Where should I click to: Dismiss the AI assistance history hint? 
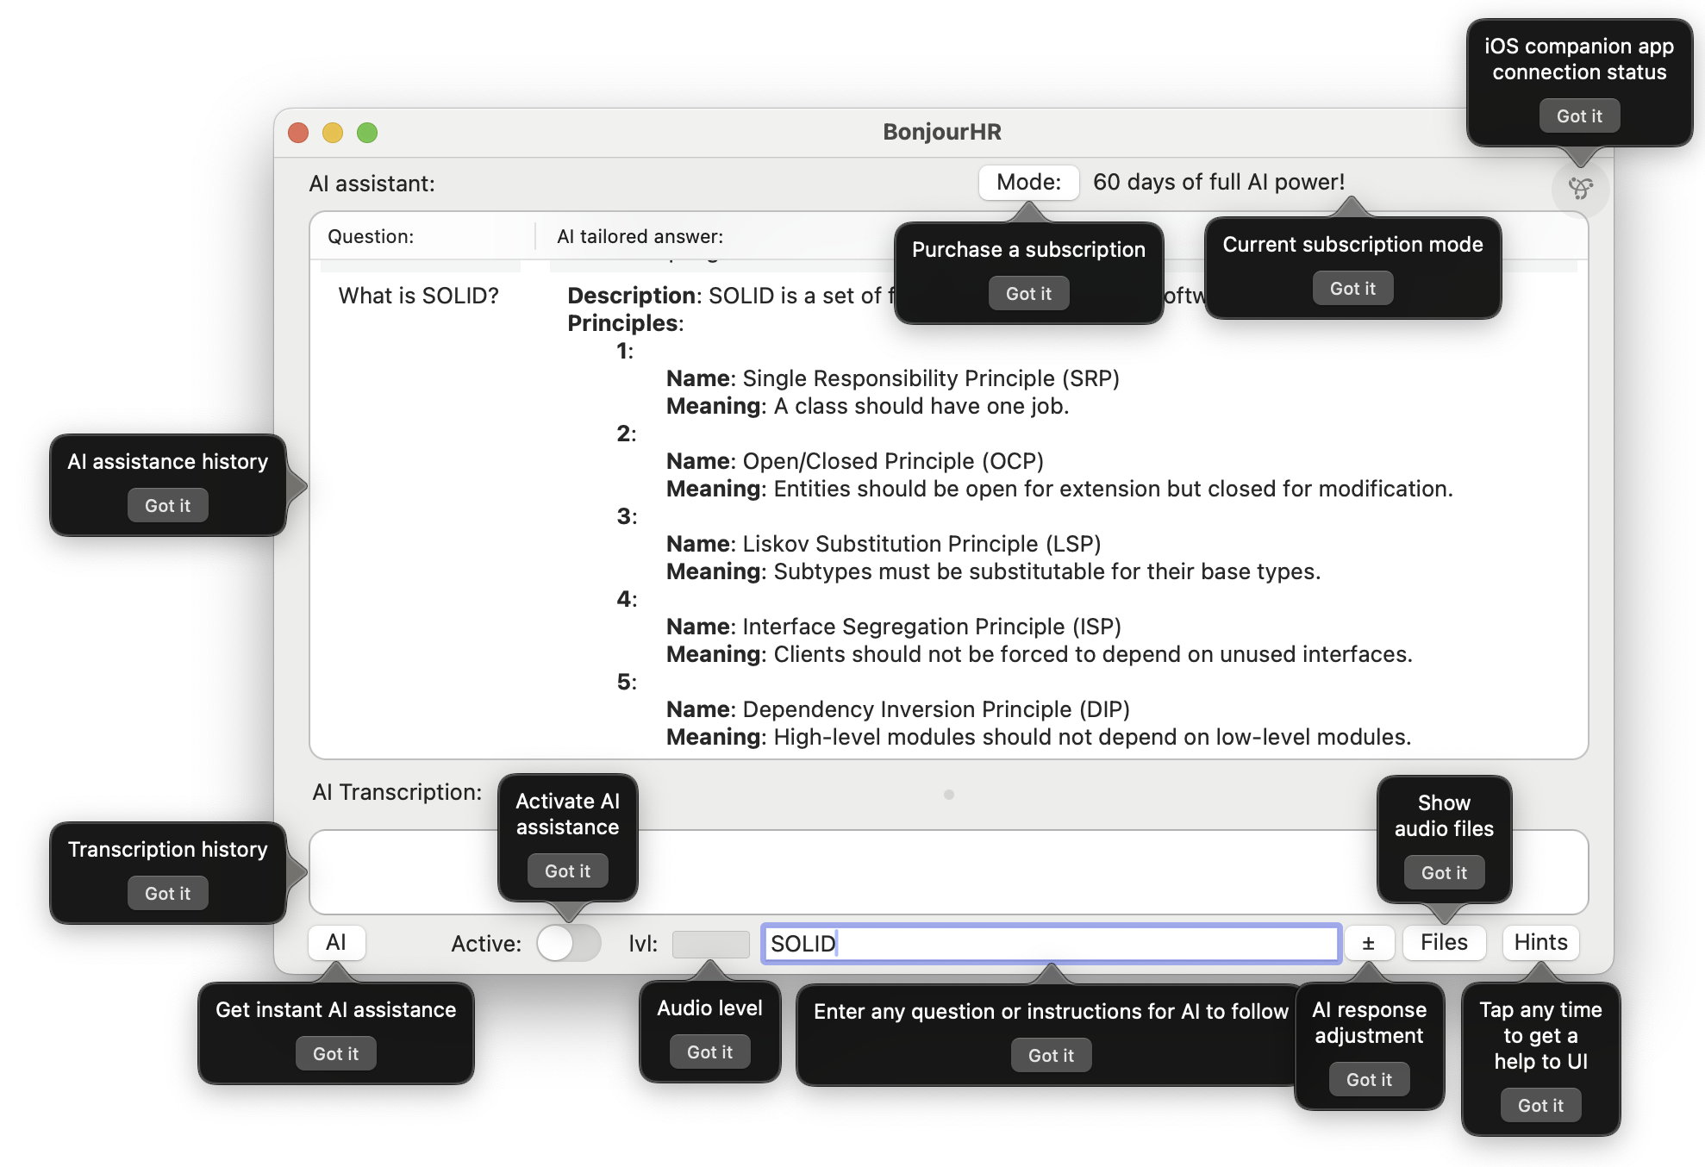(x=167, y=505)
